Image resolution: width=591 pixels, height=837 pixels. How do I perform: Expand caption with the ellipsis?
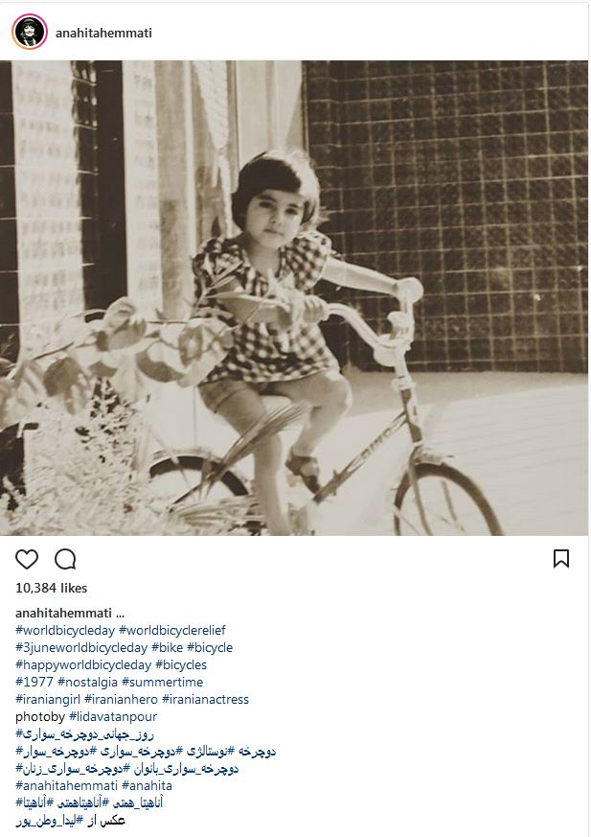(x=120, y=614)
